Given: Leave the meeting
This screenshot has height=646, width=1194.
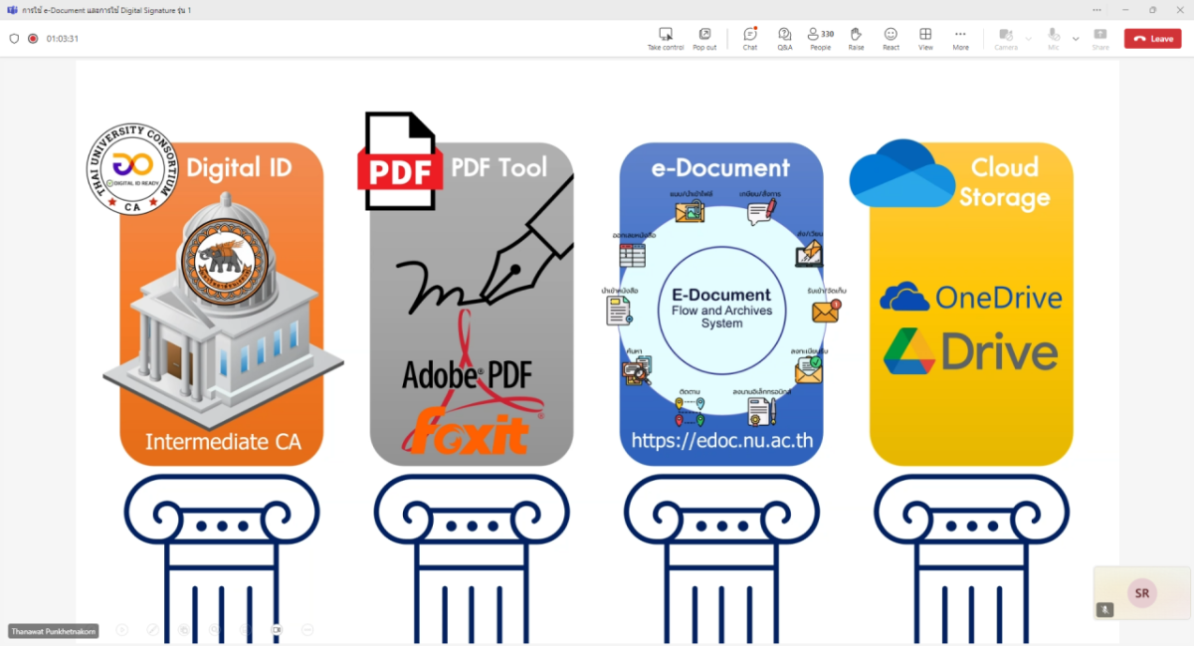Looking at the screenshot, I should tap(1153, 38).
